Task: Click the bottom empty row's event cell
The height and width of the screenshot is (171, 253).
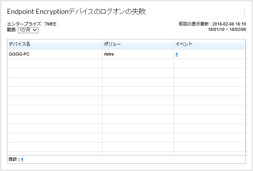Action: coord(210,147)
